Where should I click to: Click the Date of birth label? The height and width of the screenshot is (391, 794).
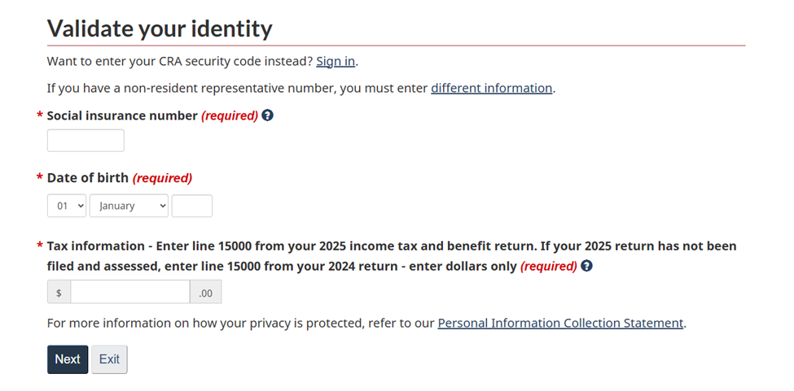click(x=87, y=178)
